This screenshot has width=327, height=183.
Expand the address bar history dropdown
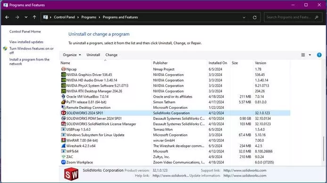click(244, 17)
